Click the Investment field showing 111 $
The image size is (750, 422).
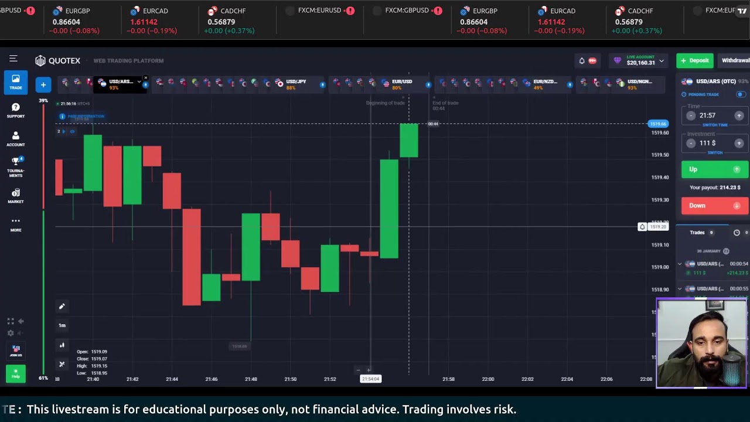click(714, 143)
